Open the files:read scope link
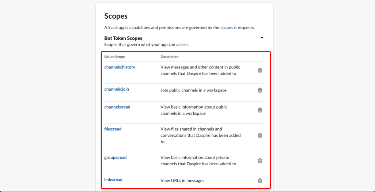Screen dimensions: 375x192 [x=113, y=129]
